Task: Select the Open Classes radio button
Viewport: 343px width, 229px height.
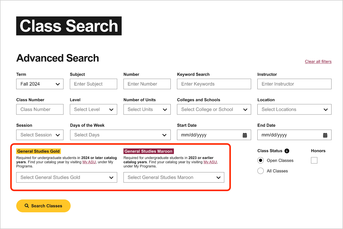Action: click(x=260, y=160)
